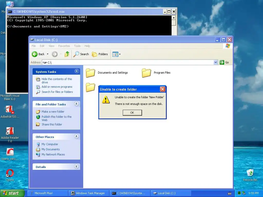
Task: Open My Computer under Other Places
Action: [50, 144]
